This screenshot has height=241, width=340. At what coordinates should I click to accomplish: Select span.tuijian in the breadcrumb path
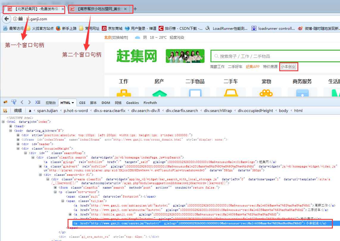click(x=48, y=111)
